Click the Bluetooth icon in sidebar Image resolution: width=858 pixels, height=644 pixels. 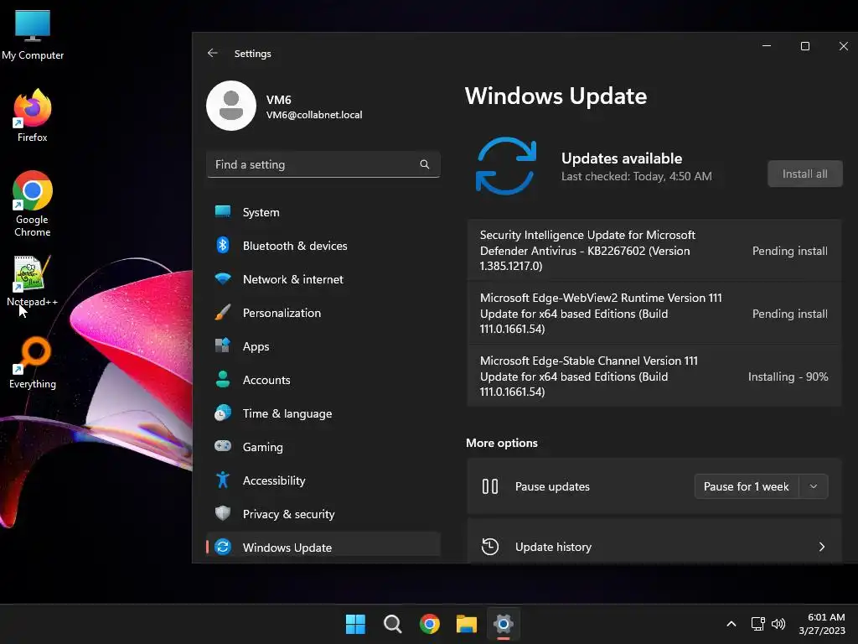tap(223, 246)
